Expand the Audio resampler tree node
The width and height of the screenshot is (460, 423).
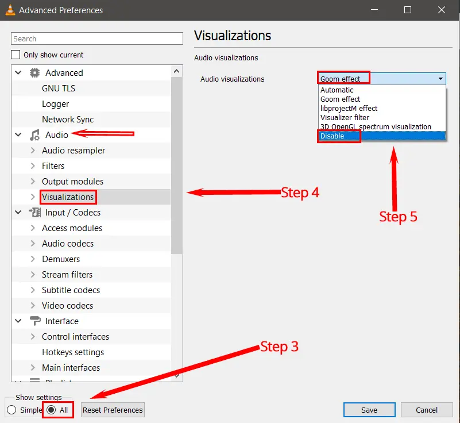[33, 151]
